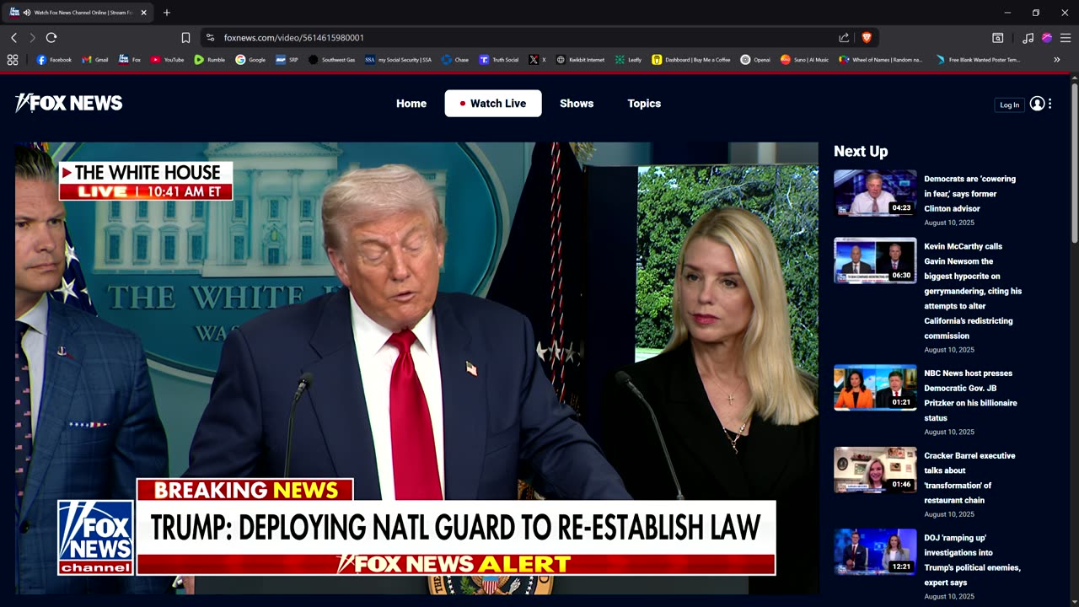Screen dimensions: 1079x607
Task: Play the 12:21 DOJ investigations video thumbnail
Action: pos(875,552)
